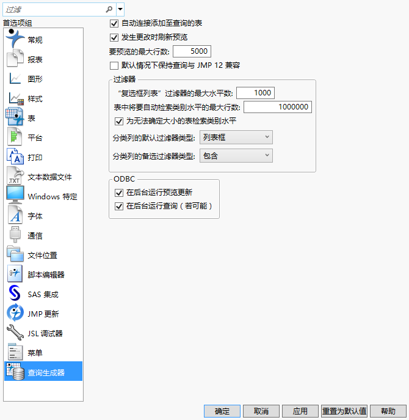This screenshot has height=420, width=409.
Task: Select 常规 preference group label
Action: pyautogui.click(x=35, y=40)
